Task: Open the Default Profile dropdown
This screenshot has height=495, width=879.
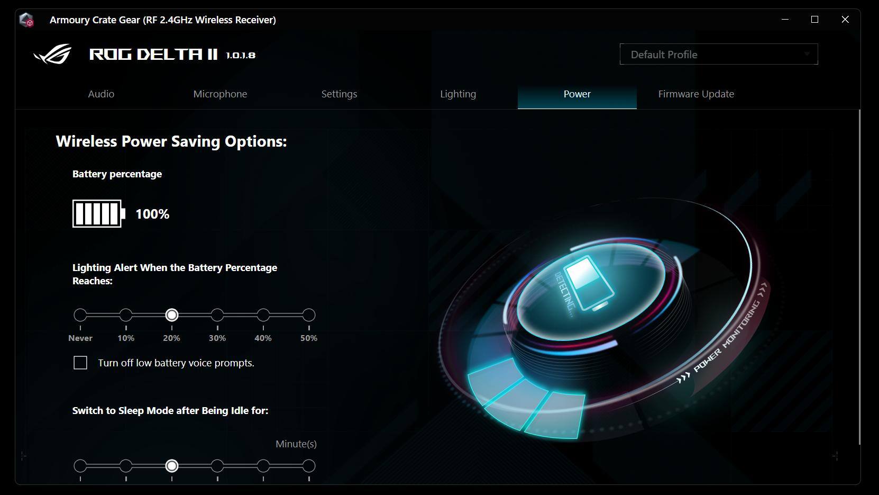Action: [x=718, y=55]
